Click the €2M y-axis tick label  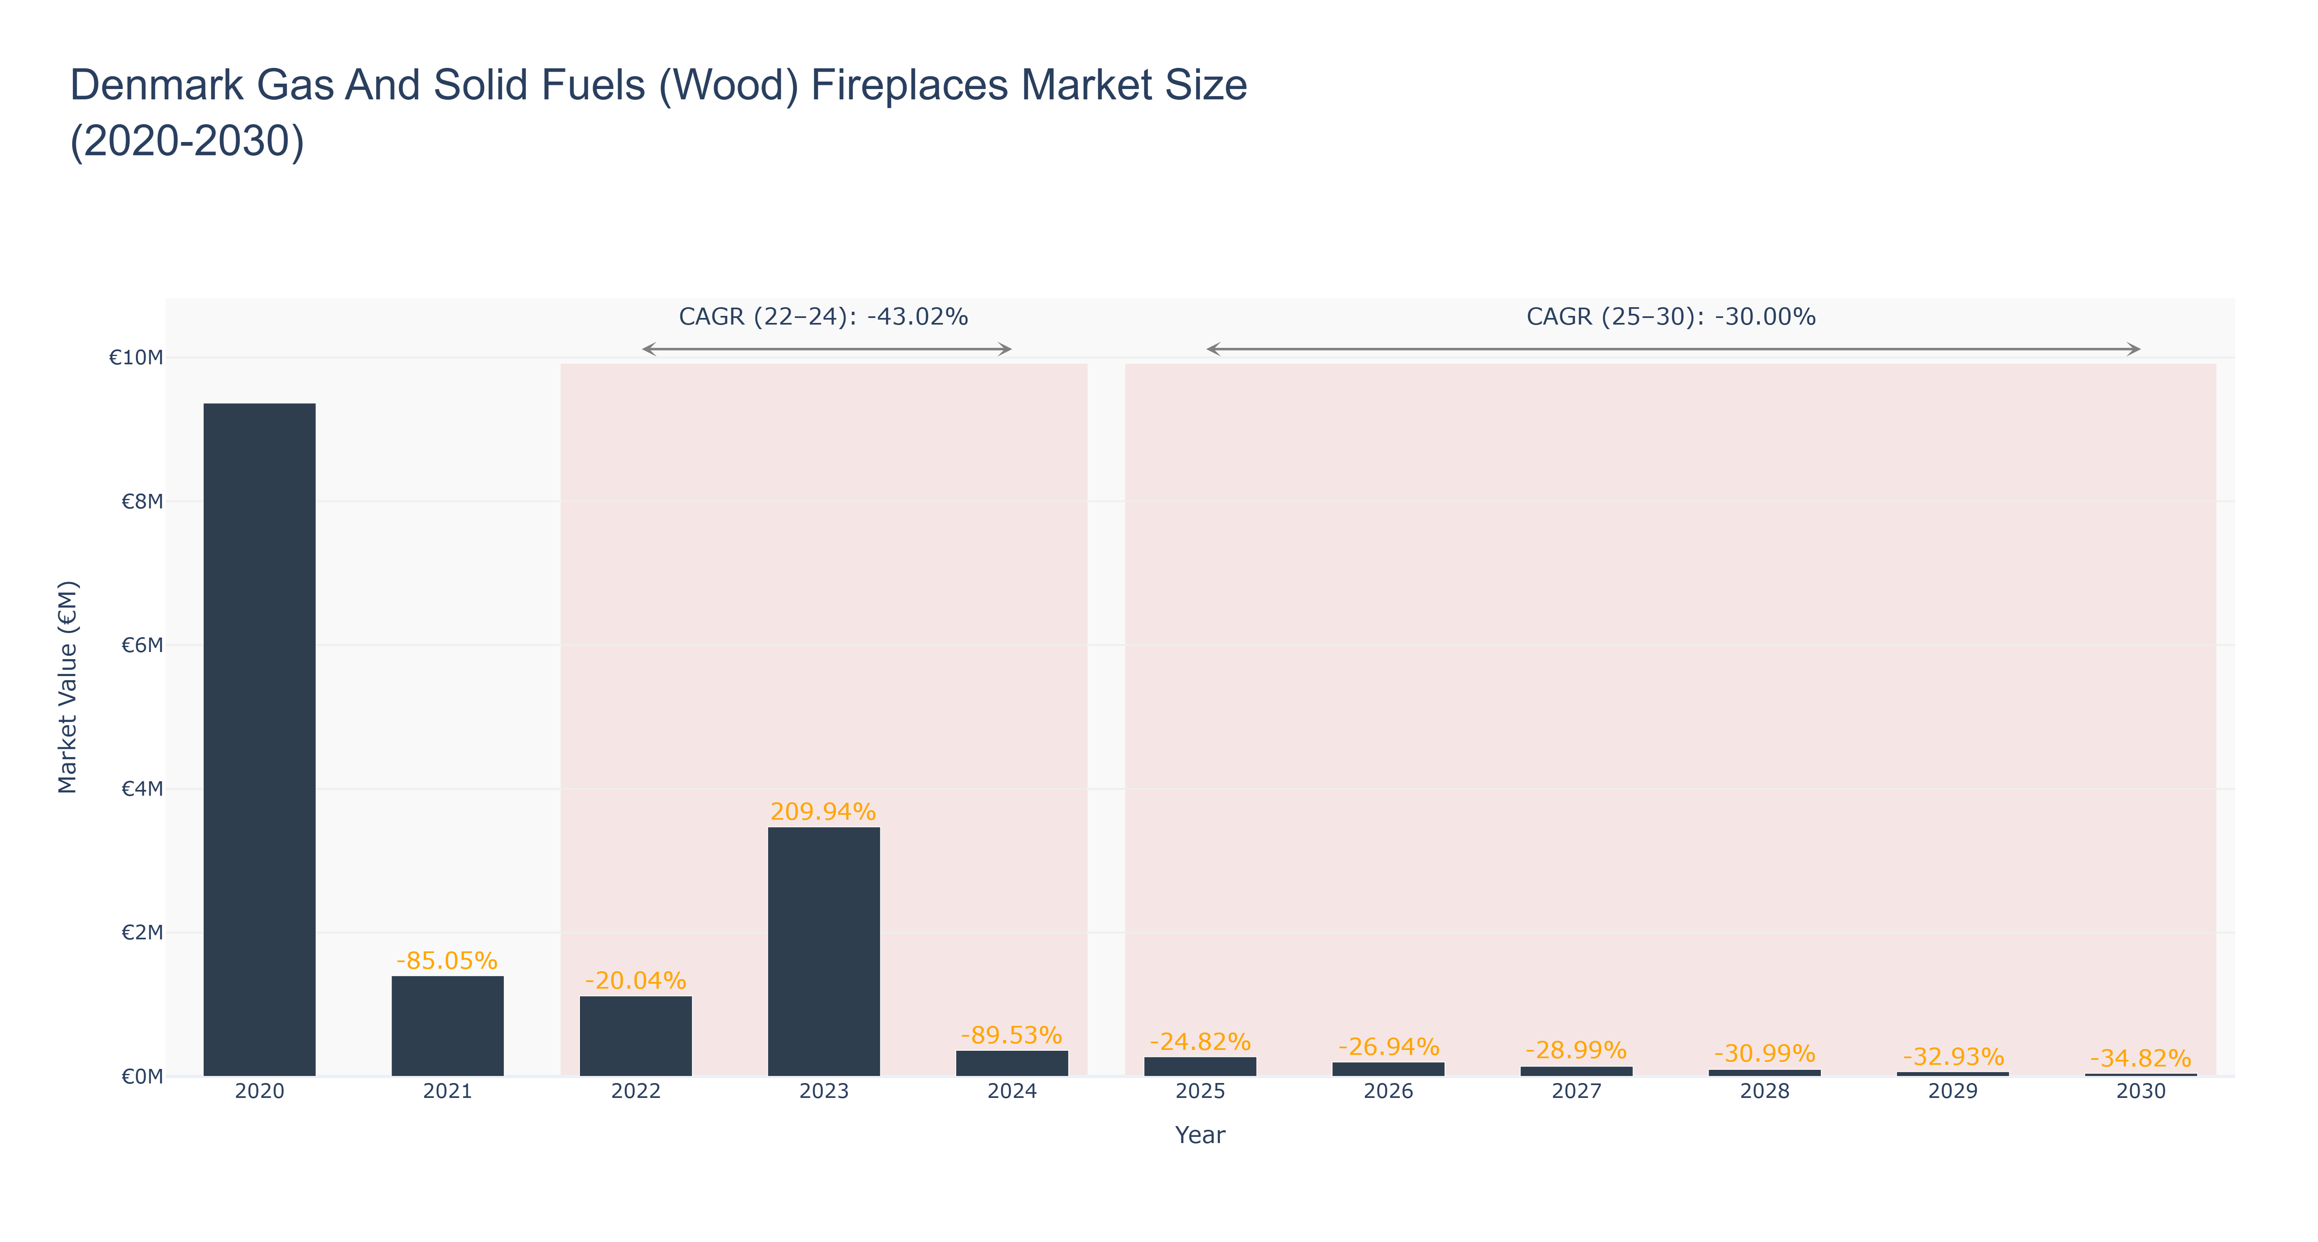(142, 932)
